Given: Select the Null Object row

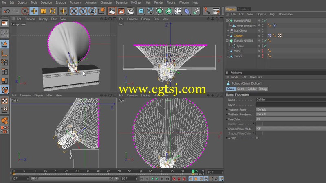Looking at the screenshot, I should coord(240,30).
